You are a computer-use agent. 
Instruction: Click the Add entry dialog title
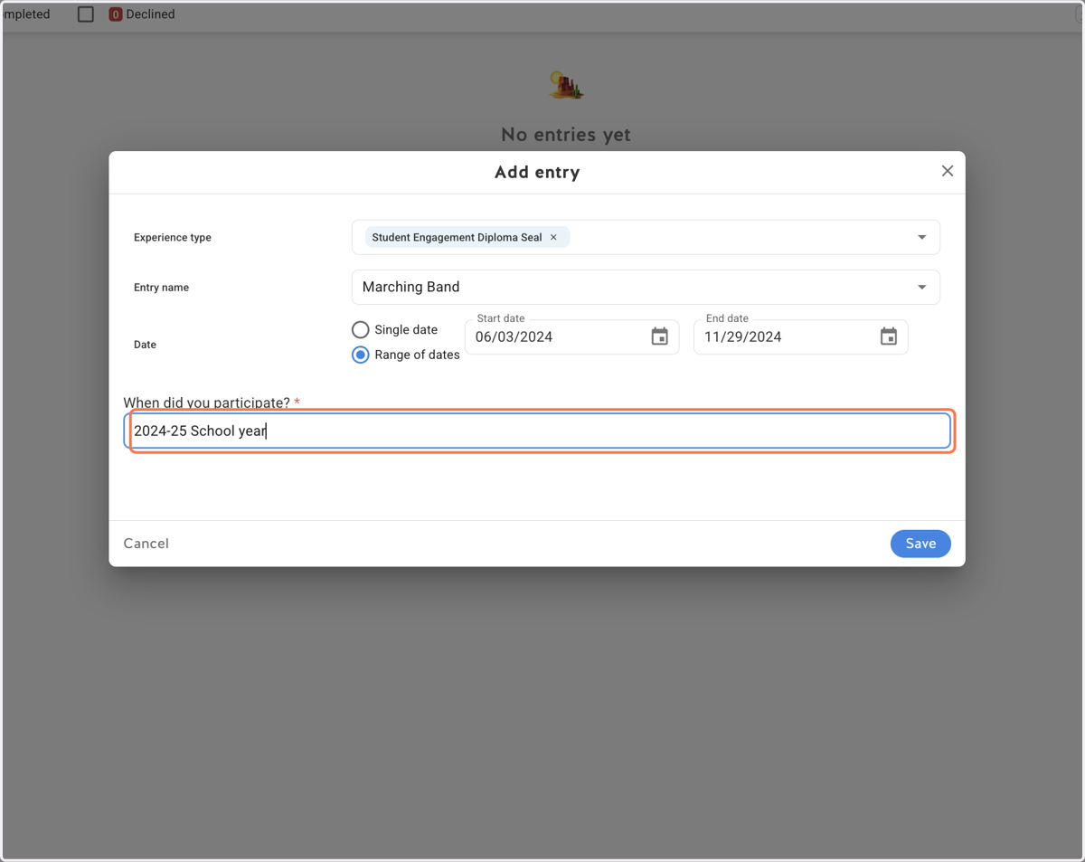coord(537,172)
